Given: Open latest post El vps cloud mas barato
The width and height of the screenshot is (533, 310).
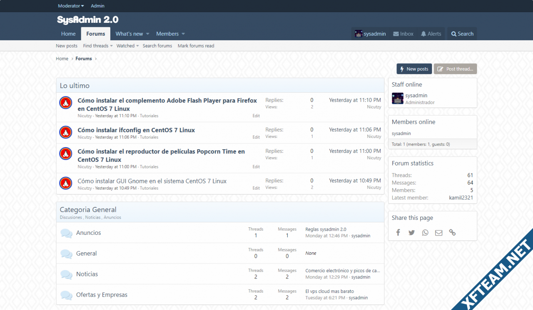Looking at the screenshot, I should [329, 291].
